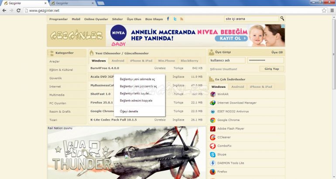336x179 pixels.
Task: Click the Üye Ol! link in login panel
Action: coord(277,52)
